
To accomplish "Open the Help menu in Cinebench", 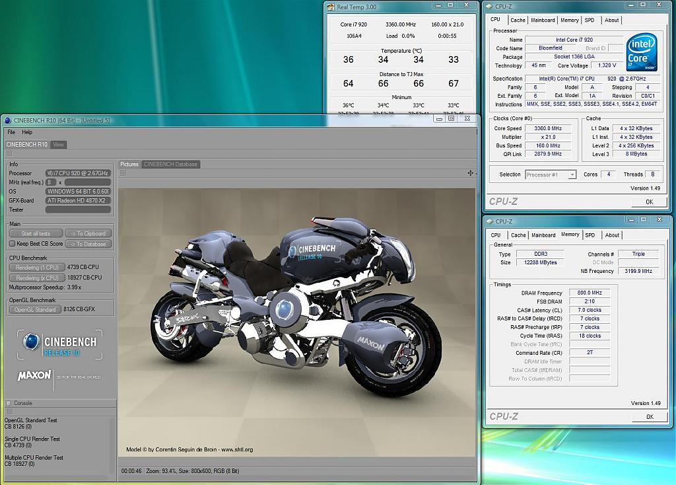I will (x=27, y=132).
